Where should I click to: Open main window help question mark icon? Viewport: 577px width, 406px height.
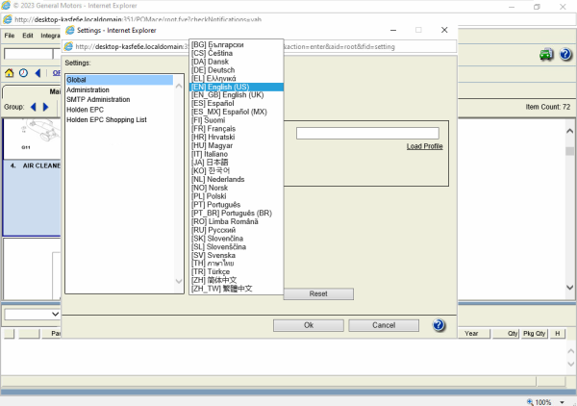click(x=565, y=55)
